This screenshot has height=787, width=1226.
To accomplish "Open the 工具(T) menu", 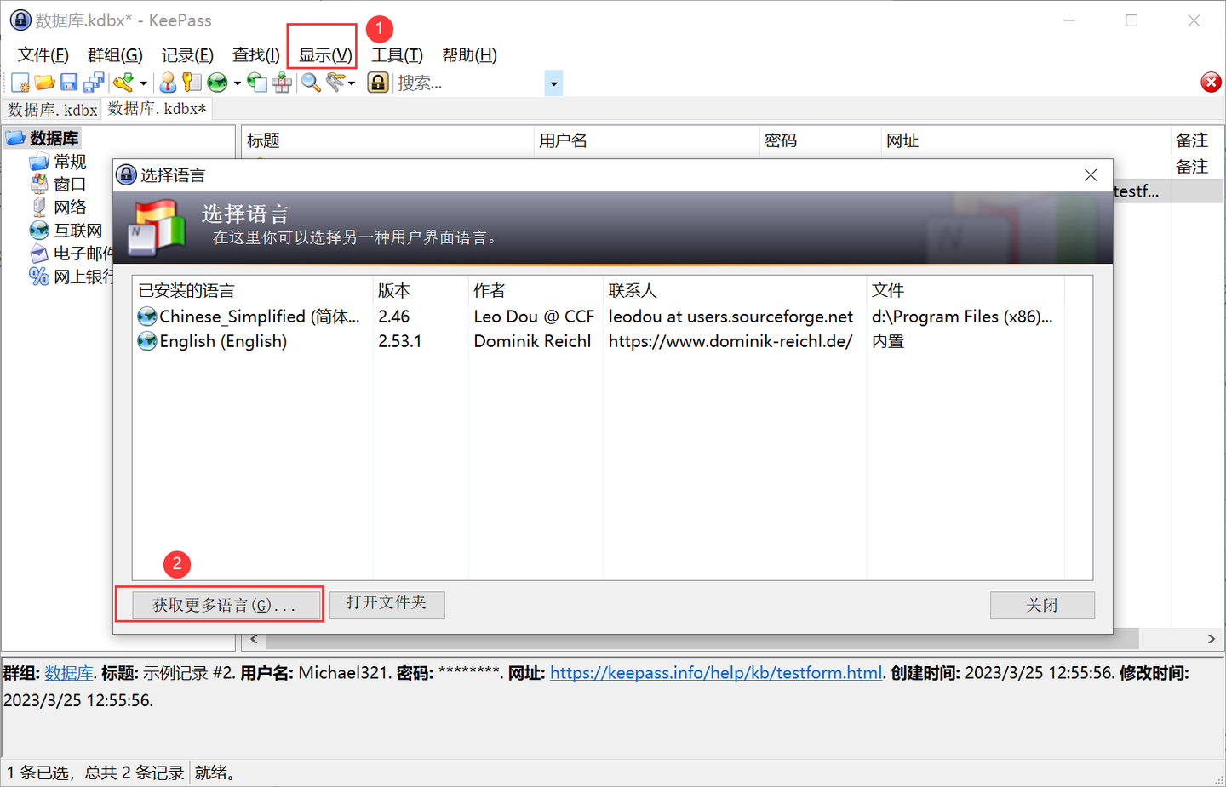I will [x=397, y=55].
